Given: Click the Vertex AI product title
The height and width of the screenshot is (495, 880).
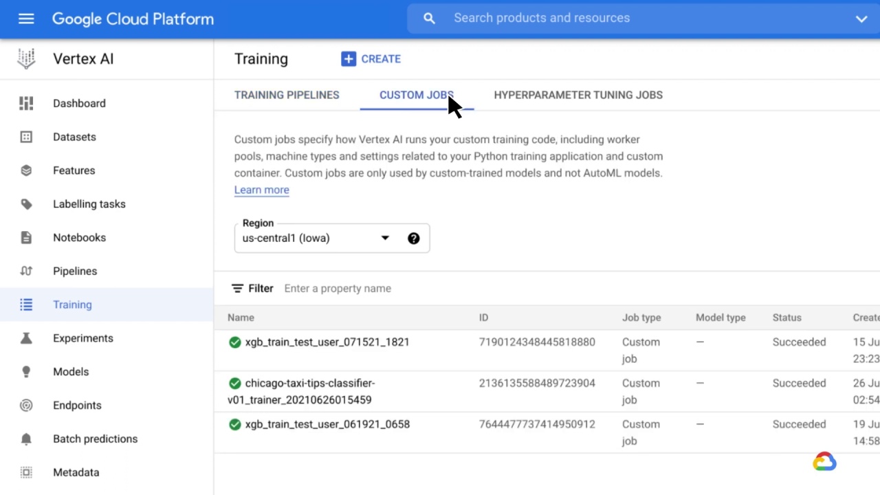Looking at the screenshot, I should 83,59.
